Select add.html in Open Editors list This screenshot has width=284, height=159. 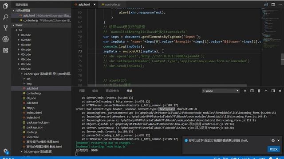[41, 15]
